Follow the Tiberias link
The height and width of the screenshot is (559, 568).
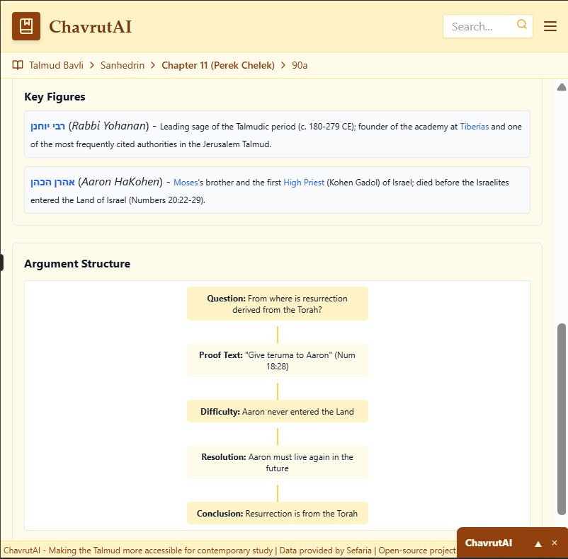coord(475,127)
